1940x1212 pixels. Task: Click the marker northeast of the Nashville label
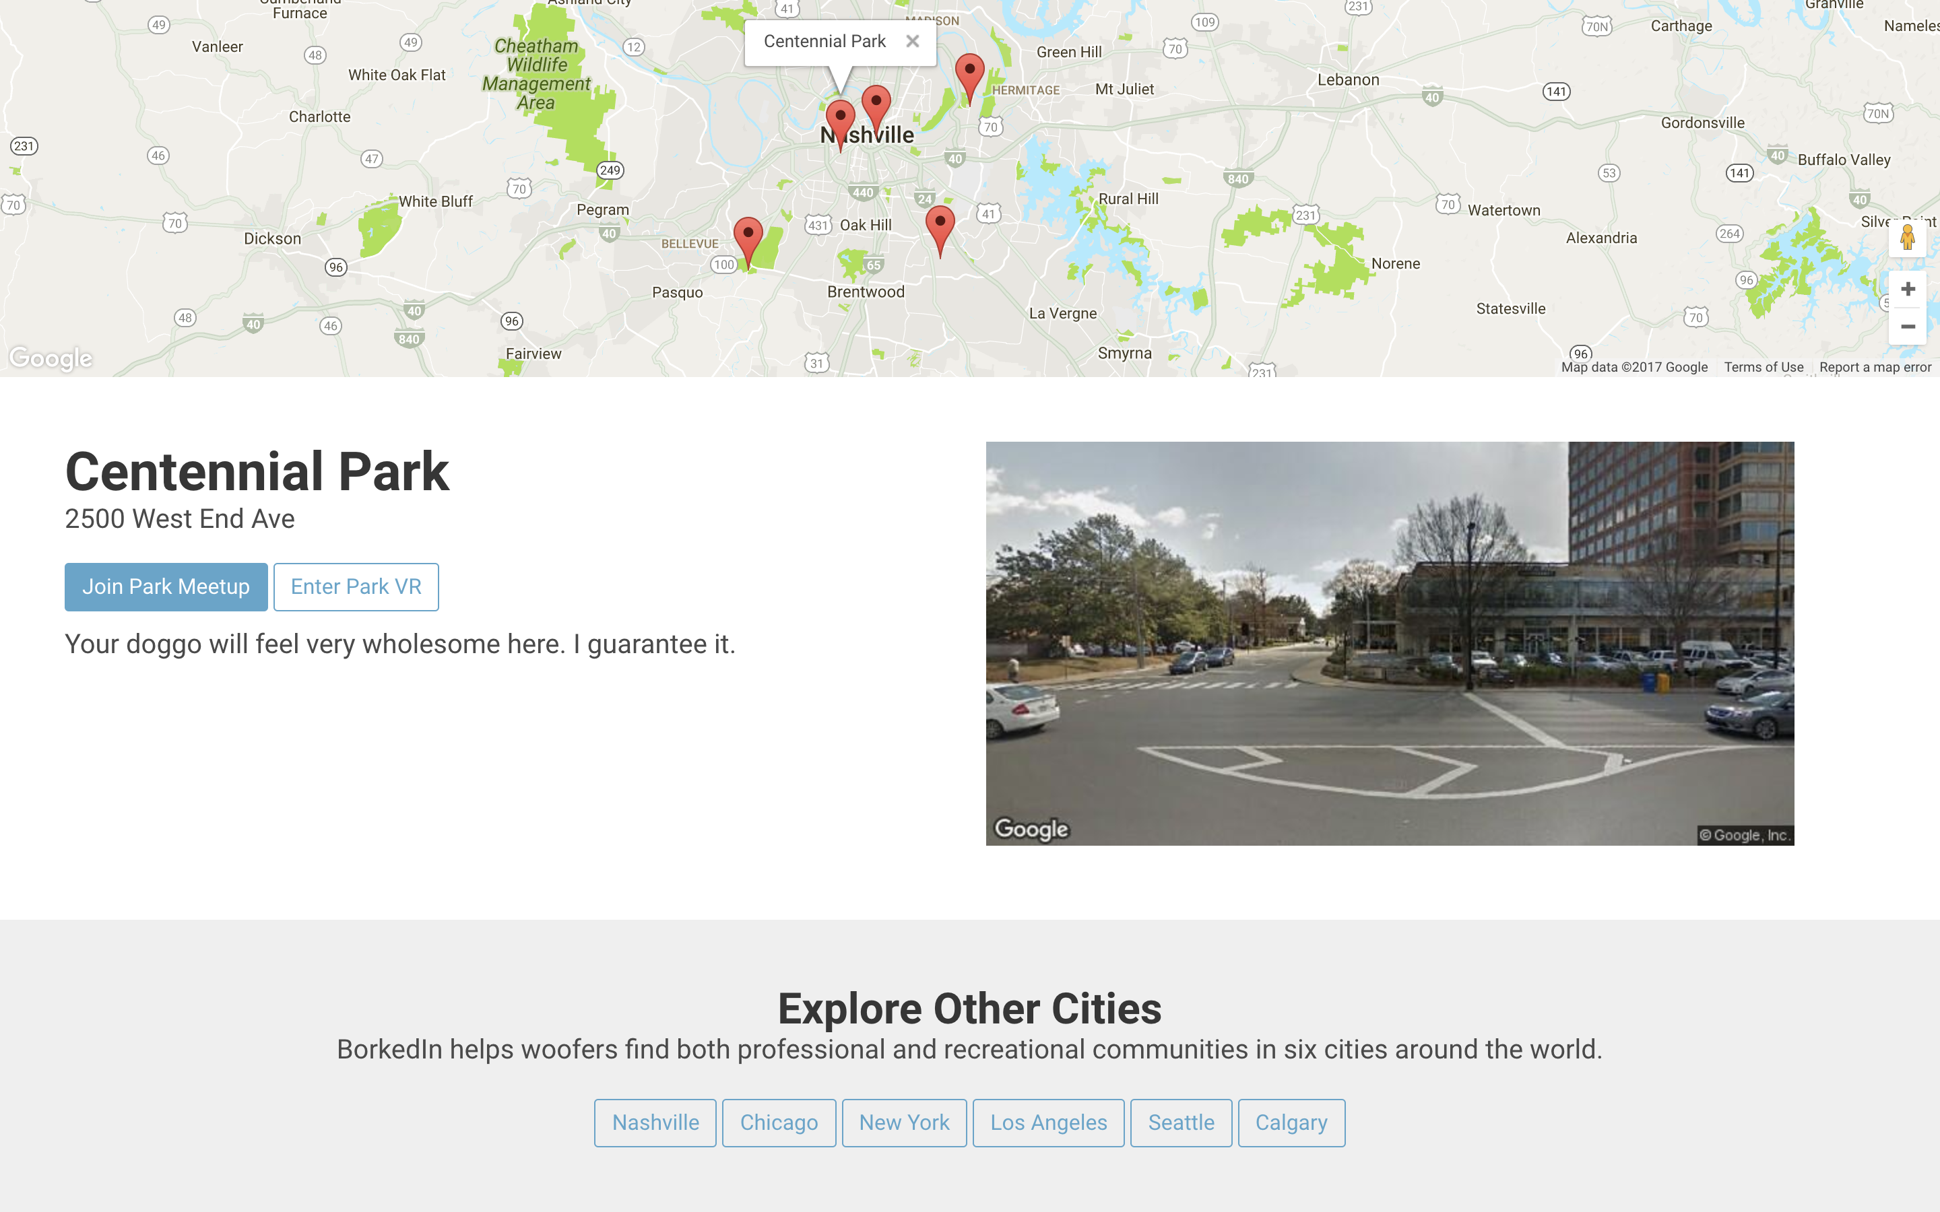click(x=876, y=105)
